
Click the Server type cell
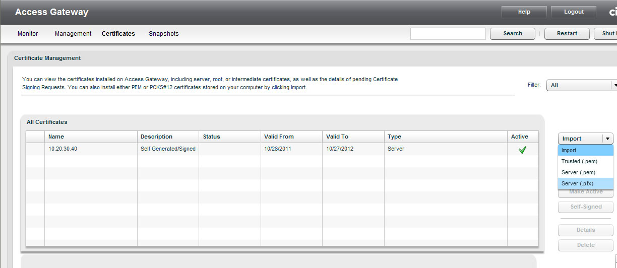[396, 149]
